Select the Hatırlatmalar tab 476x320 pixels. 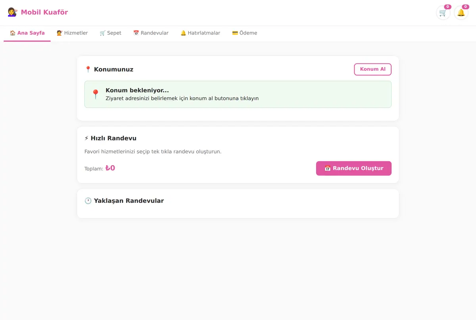pos(200,33)
